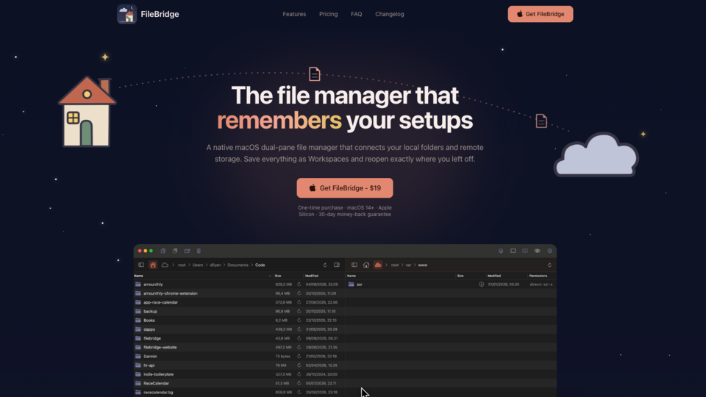
Task: Open the Features nav link
Action: 294,14
